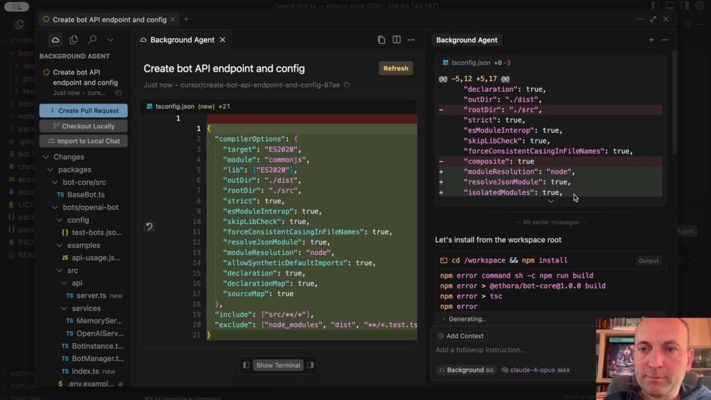Click the fullscreen expand icon at top right
The width and height of the screenshot is (711, 400).
pos(653,19)
